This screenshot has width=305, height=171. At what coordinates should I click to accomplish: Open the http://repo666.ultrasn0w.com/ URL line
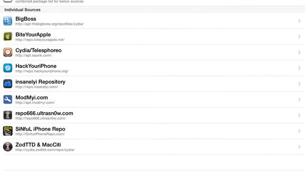pos(41,118)
